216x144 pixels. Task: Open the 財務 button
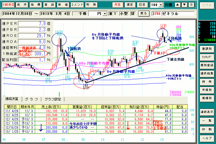coord(91,5)
